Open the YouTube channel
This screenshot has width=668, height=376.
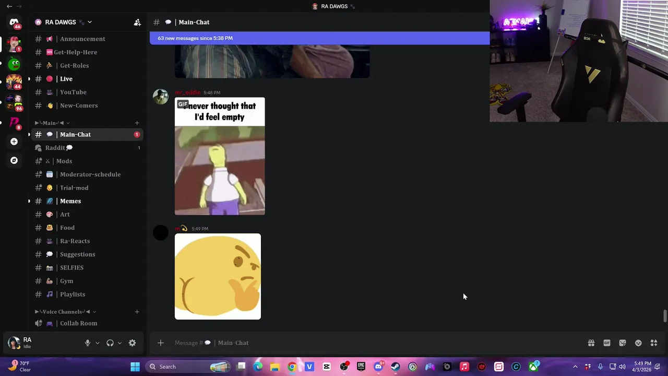click(87, 92)
